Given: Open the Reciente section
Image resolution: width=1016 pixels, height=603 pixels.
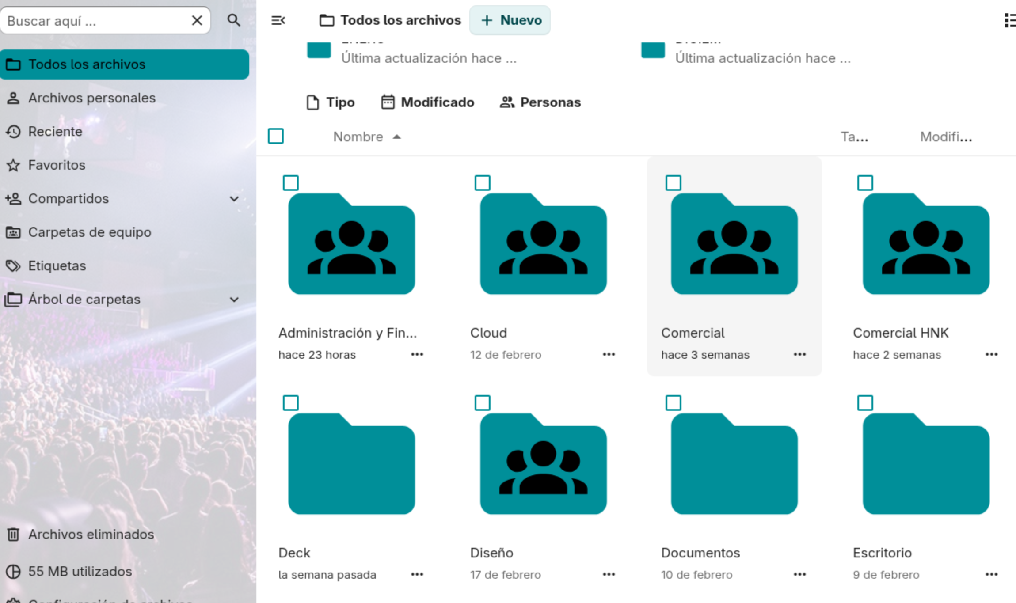Looking at the screenshot, I should coord(55,131).
